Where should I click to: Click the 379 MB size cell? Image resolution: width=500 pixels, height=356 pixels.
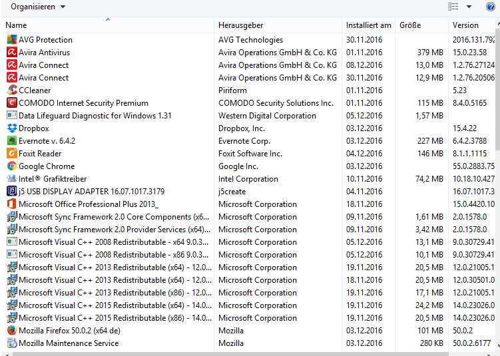click(430, 53)
